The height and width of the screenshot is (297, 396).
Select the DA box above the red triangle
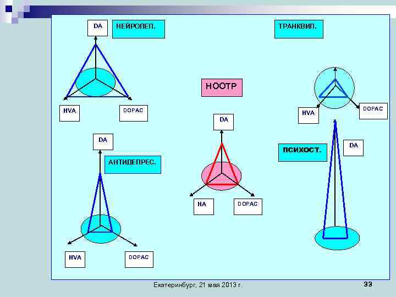[223, 122]
